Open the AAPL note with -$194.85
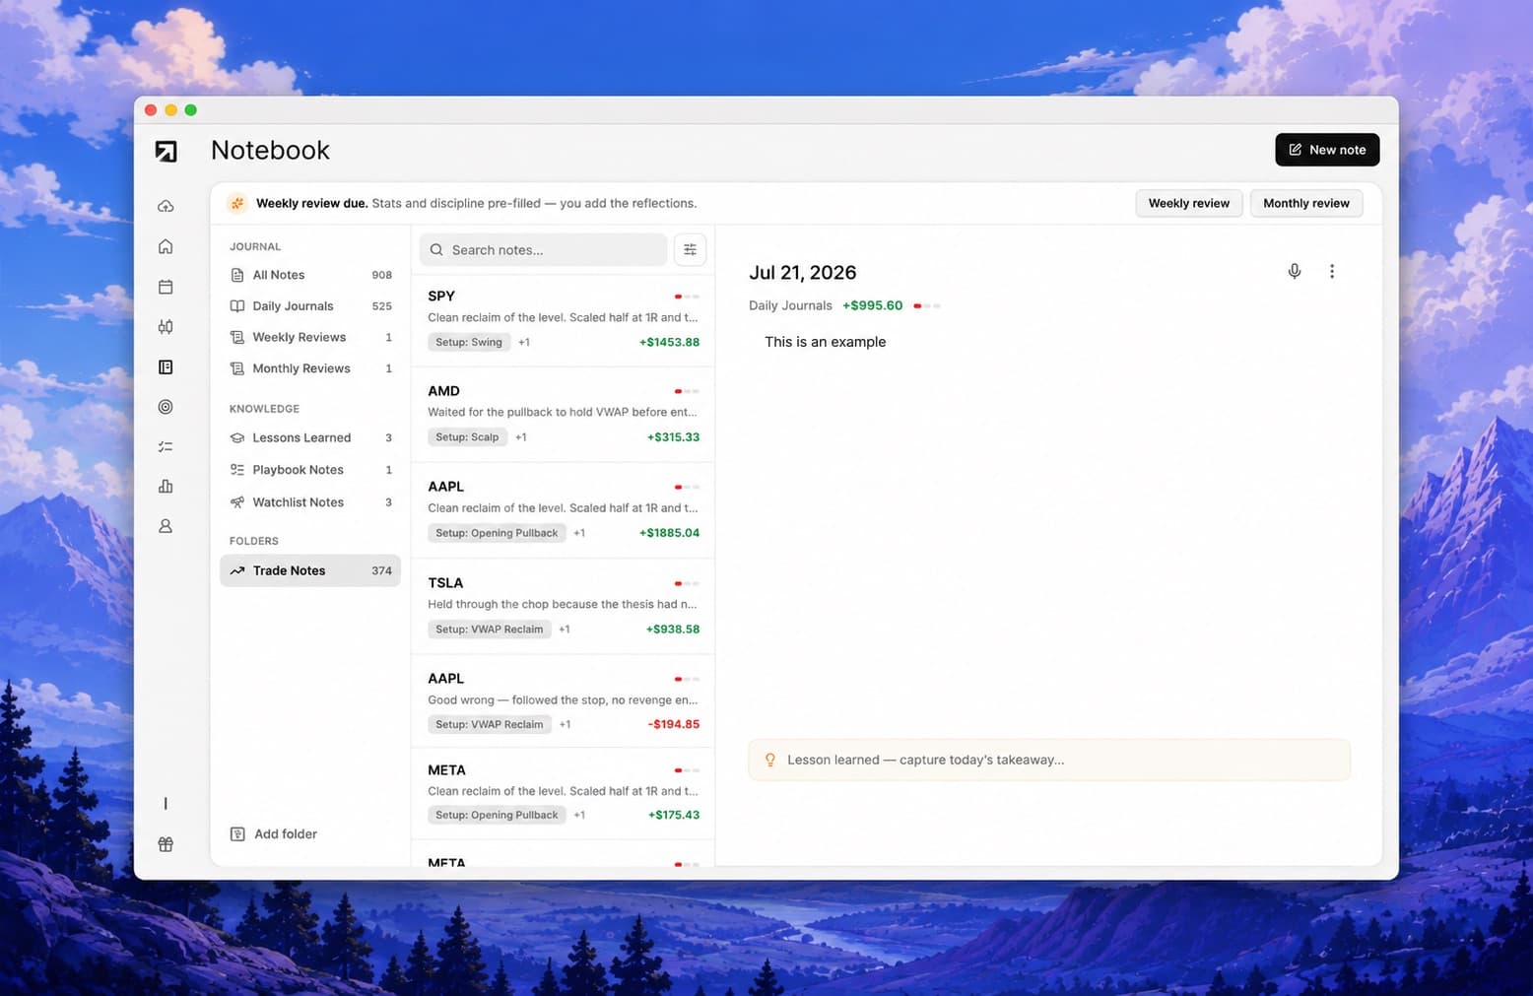Viewport: 1533px width, 996px height. (x=563, y=700)
